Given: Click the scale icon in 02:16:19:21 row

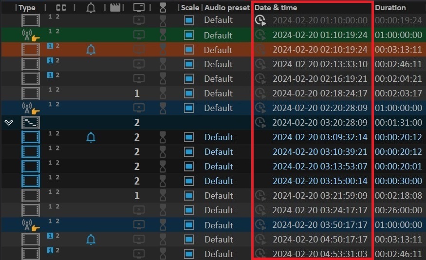Looking at the screenshot, I should 189,78.
